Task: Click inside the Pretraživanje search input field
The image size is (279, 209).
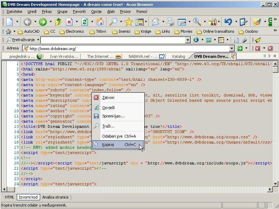Action: [113, 40]
